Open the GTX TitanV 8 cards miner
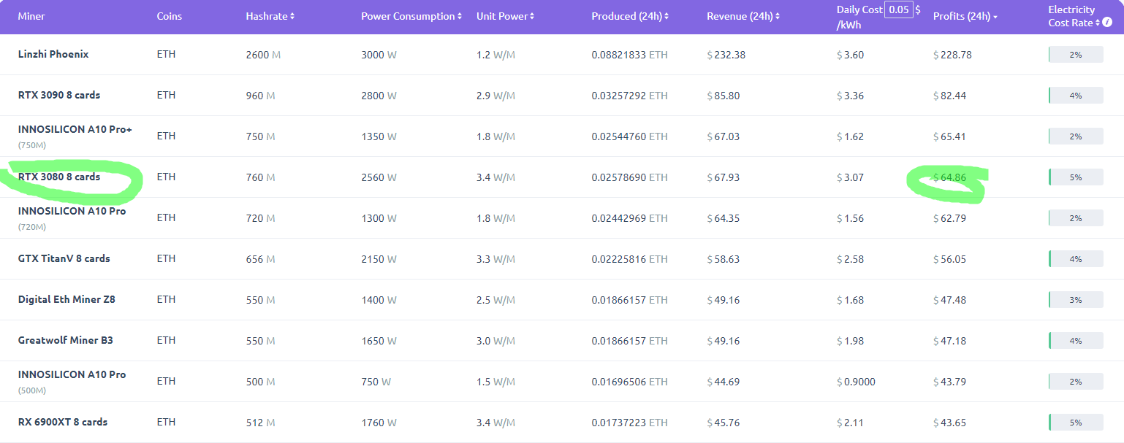 point(64,258)
